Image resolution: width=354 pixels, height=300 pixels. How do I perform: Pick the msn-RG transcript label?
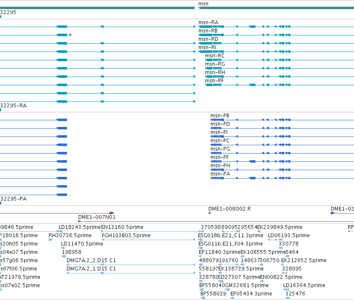[215, 64]
